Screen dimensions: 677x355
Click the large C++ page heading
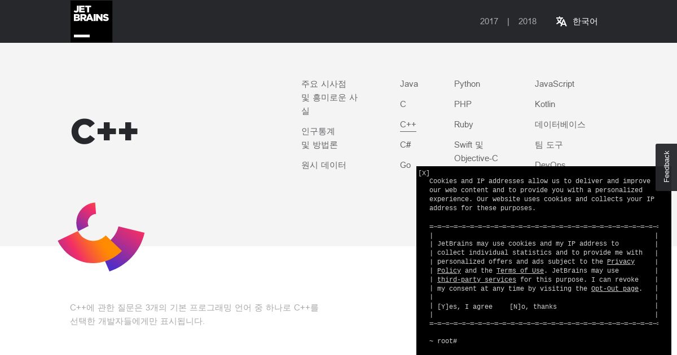coord(104,131)
